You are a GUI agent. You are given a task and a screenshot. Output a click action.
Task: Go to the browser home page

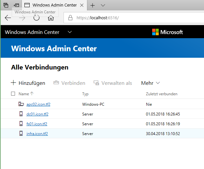pos(51,18)
